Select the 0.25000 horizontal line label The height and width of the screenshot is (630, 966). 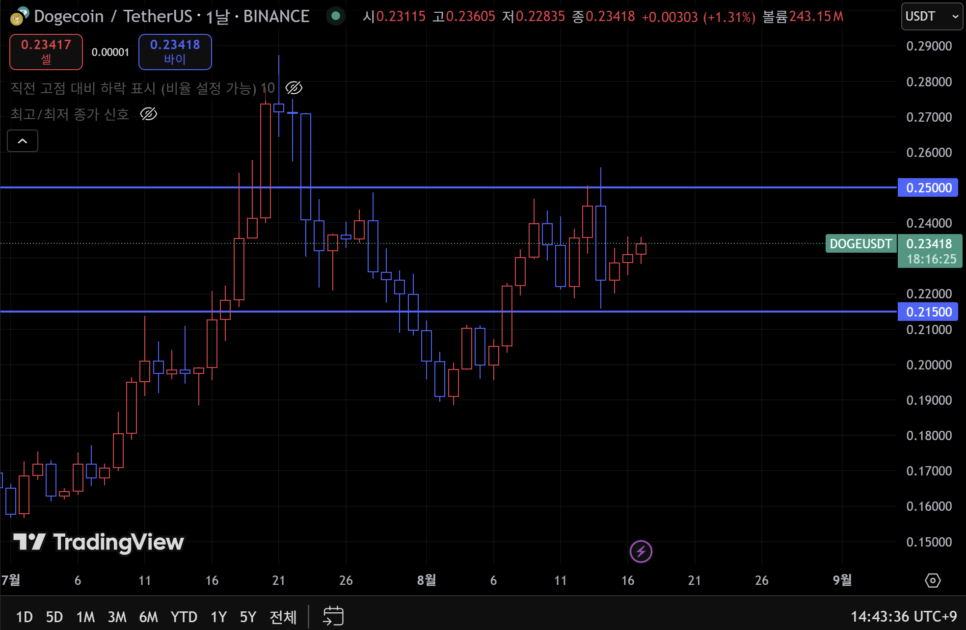(x=928, y=187)
